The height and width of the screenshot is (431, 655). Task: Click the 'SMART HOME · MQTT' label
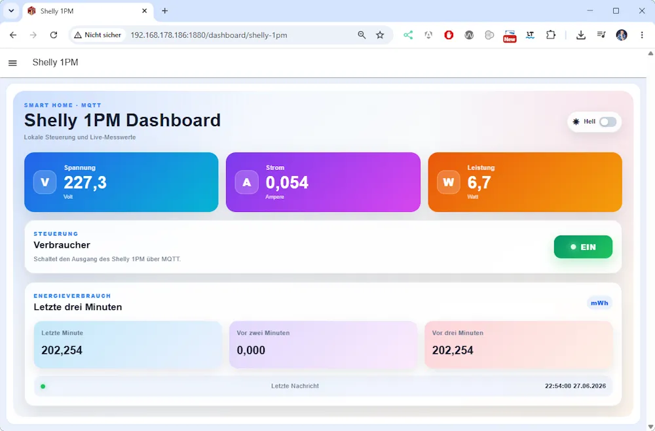pyautogui.click(x=63, y=105)
